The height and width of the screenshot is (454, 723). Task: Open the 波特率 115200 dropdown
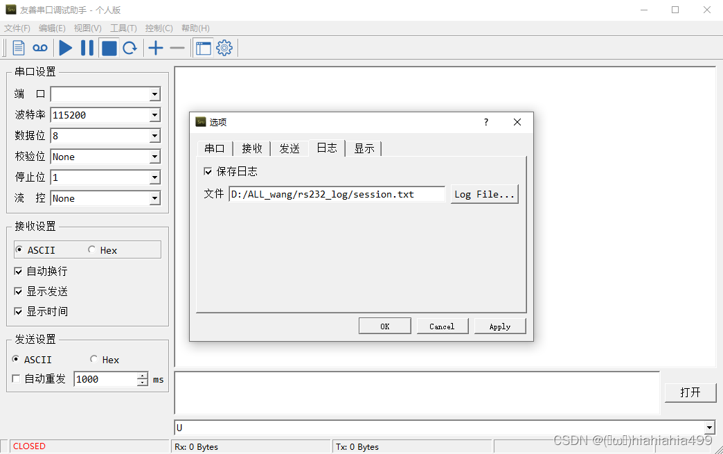(154, 115)
